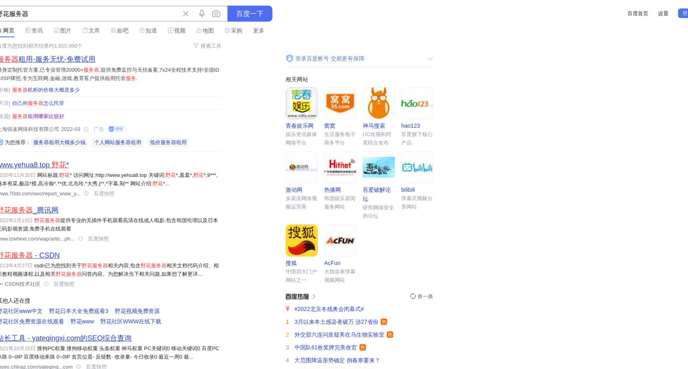Open 搜索工具 filter options
The width and height of the screenshot is (688, 369).
click(207, 46)
